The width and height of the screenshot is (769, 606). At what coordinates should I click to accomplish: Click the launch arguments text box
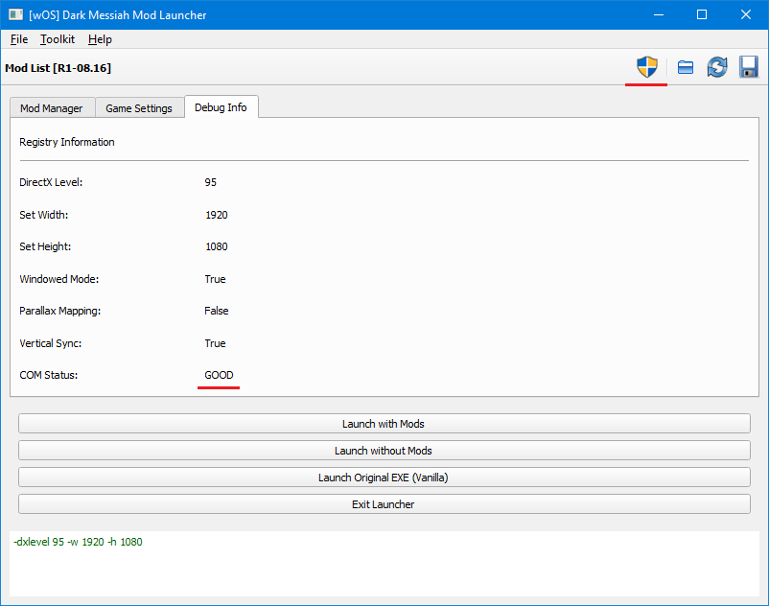tap(384, 564)
